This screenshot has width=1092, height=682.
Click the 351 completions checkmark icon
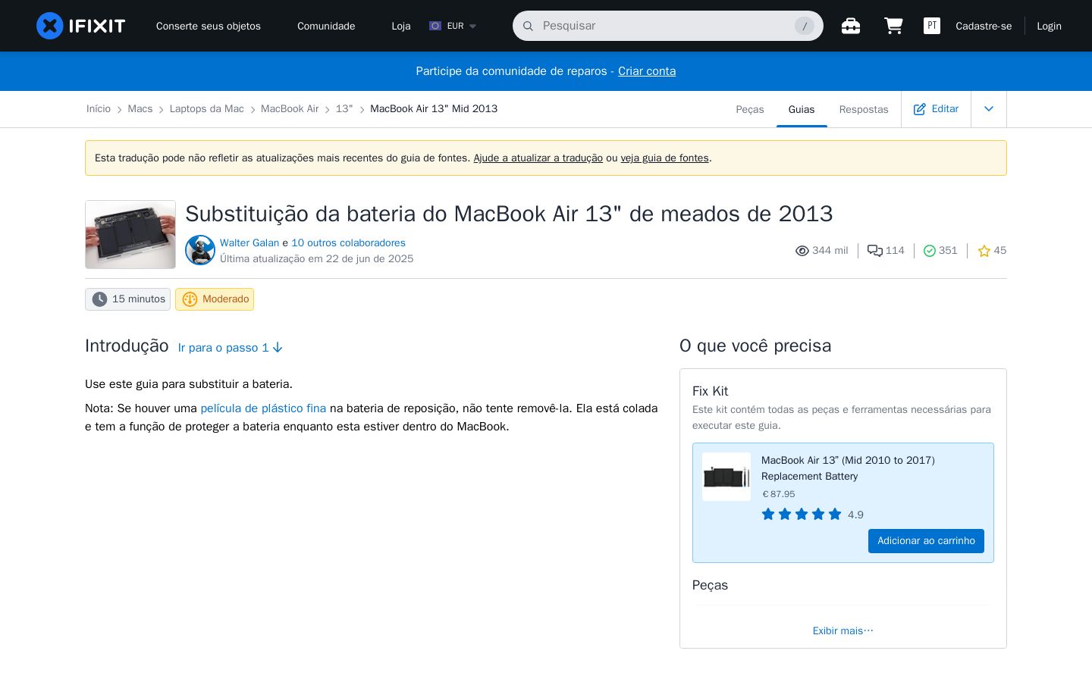929,251
